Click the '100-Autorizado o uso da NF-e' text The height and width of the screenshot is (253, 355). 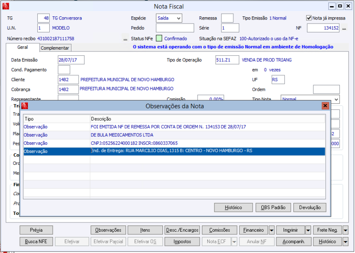pyautogui.click(x=269, y=39)
